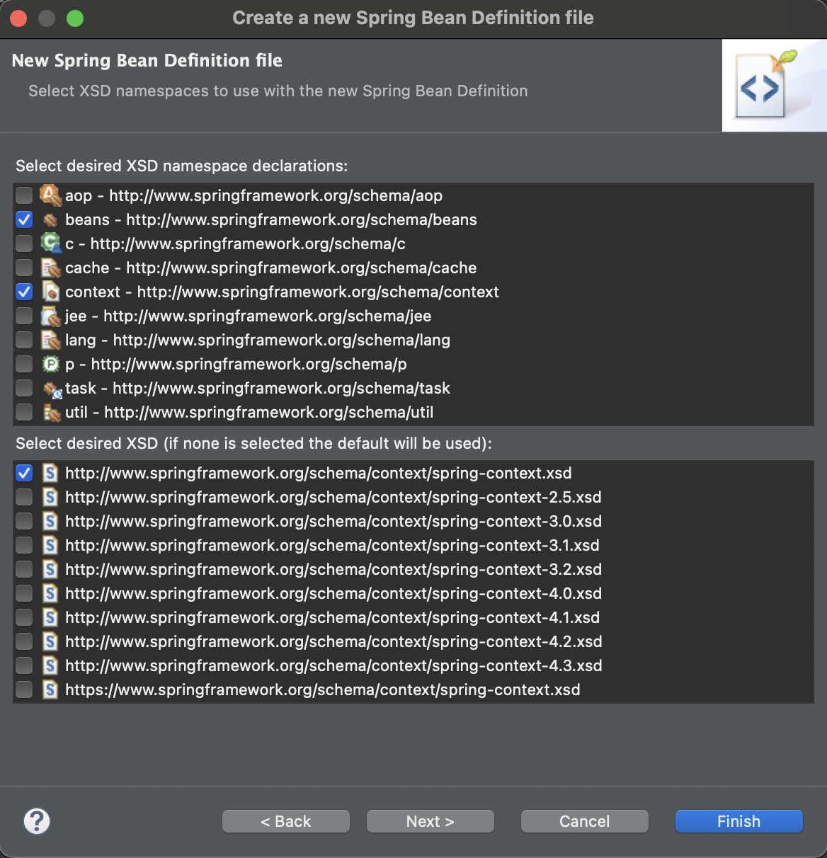Click the aop namespace icon
827x858 pixels.
click(x=50, y=195)
